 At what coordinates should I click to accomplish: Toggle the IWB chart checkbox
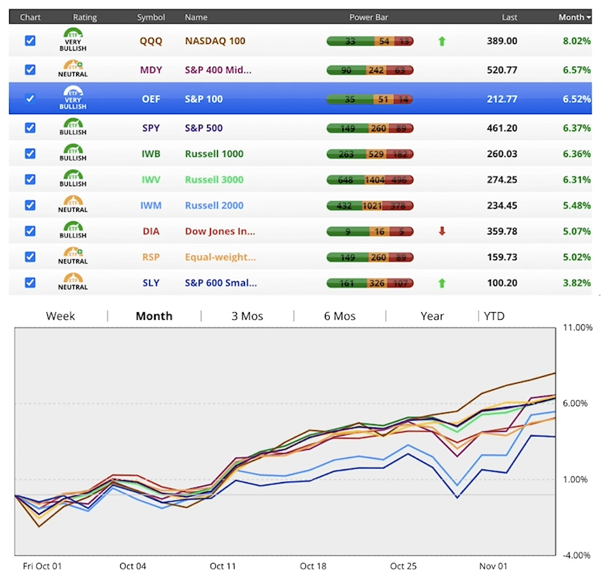click(x=30, y=154)
